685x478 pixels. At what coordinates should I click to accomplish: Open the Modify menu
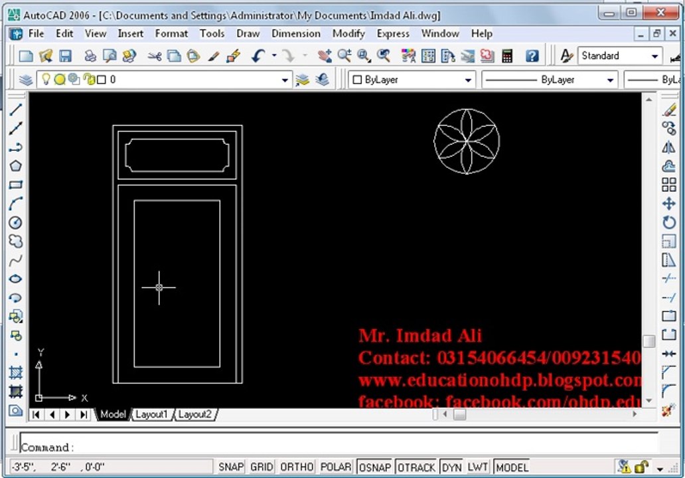(348, 34)
